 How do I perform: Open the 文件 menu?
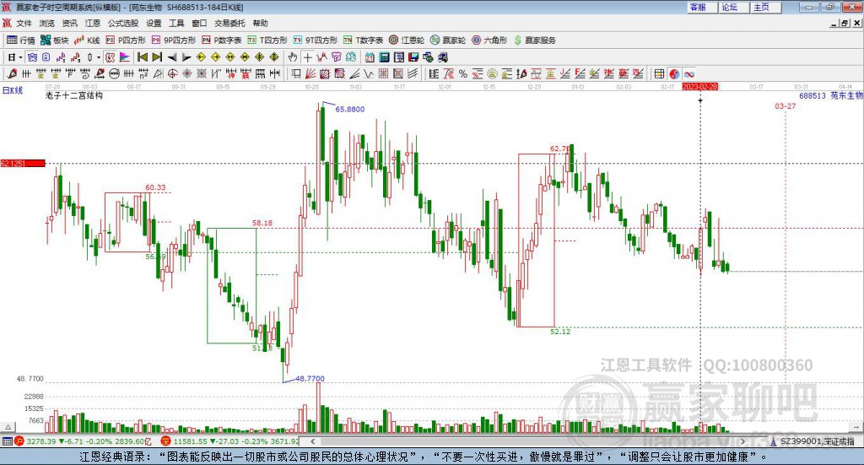[x=24, y=23]
